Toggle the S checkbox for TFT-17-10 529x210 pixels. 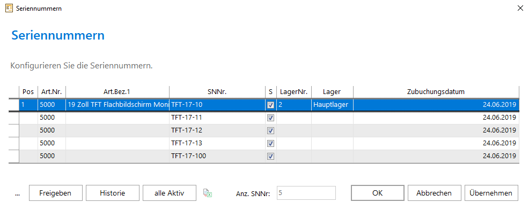pyautogui.click(x=270, y=105)
